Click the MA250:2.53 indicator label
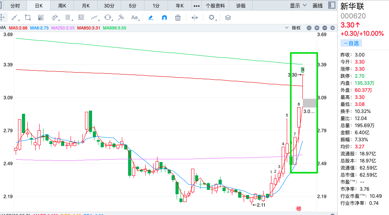Screen dimensions: 389x215 [63, 28]
